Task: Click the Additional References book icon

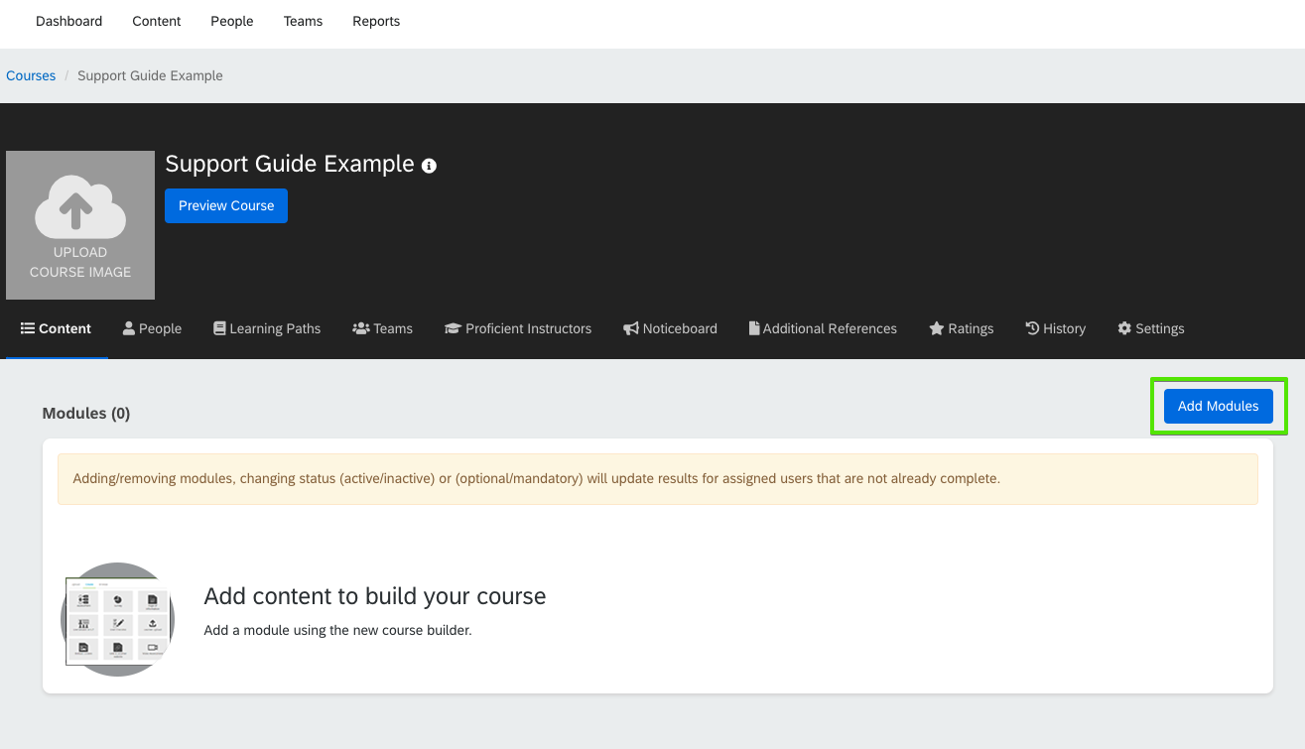Action: click(x=755, y=327)
